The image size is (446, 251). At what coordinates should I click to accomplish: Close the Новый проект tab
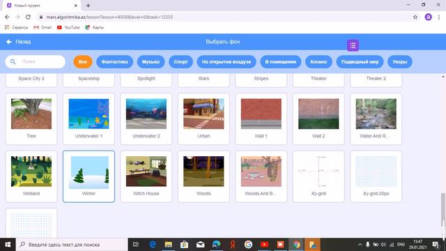pos(76,6)
